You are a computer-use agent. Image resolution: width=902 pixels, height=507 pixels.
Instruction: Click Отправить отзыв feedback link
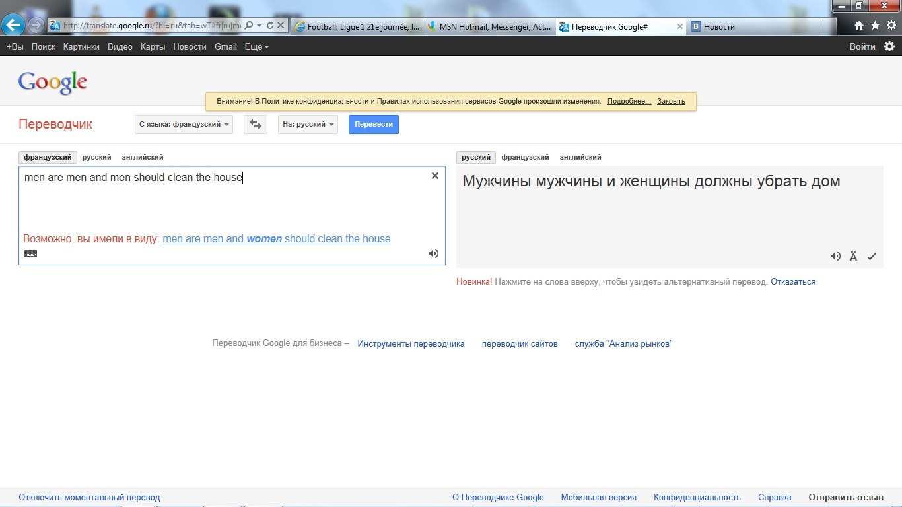coord(846,498)
